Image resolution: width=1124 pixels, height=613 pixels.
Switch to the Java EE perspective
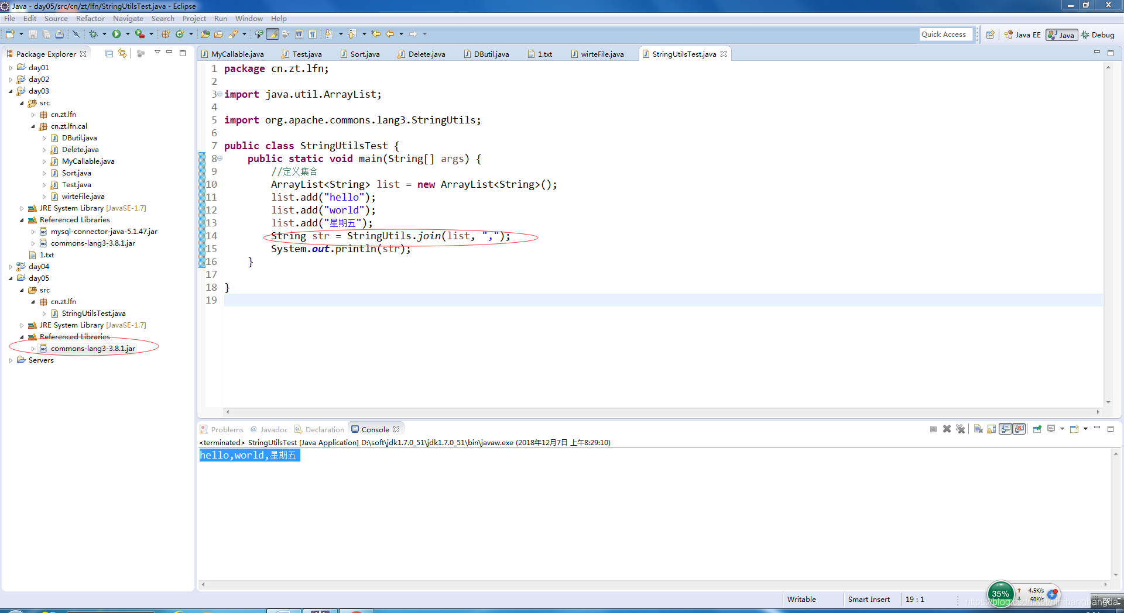tap(1023, 35)
